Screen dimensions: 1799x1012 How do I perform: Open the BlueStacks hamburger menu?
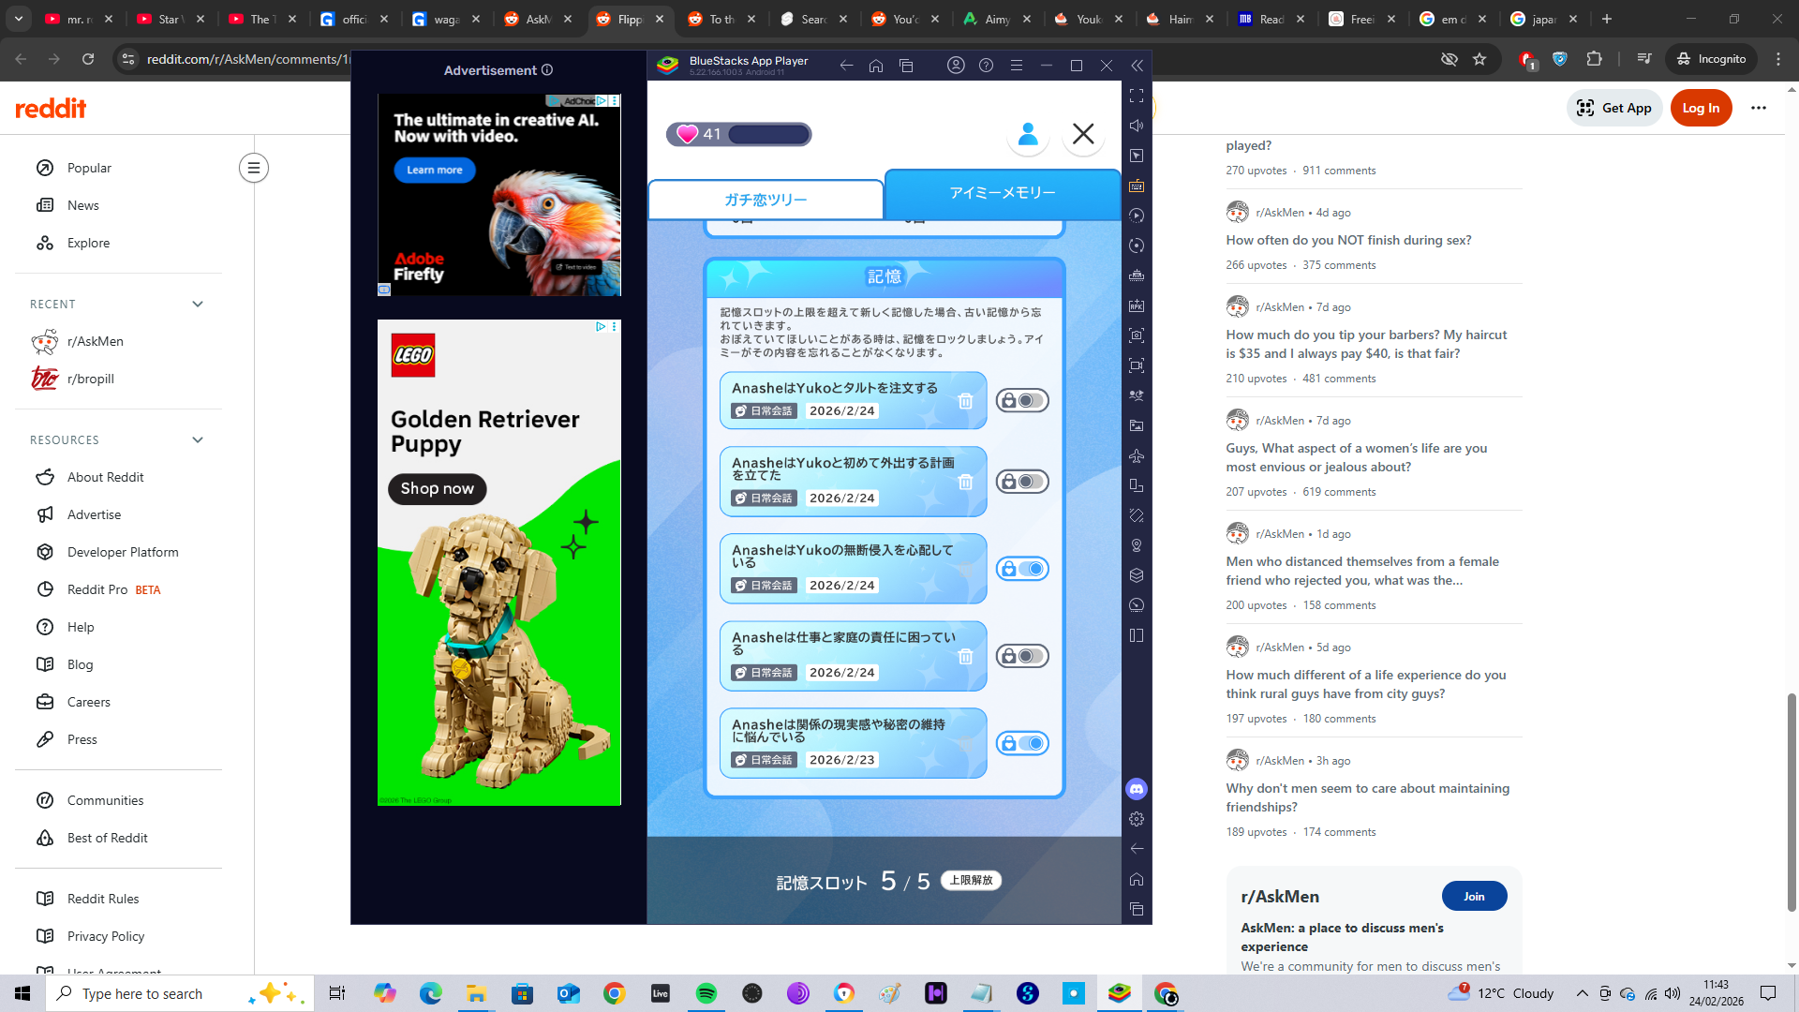tap(1016, 66)
